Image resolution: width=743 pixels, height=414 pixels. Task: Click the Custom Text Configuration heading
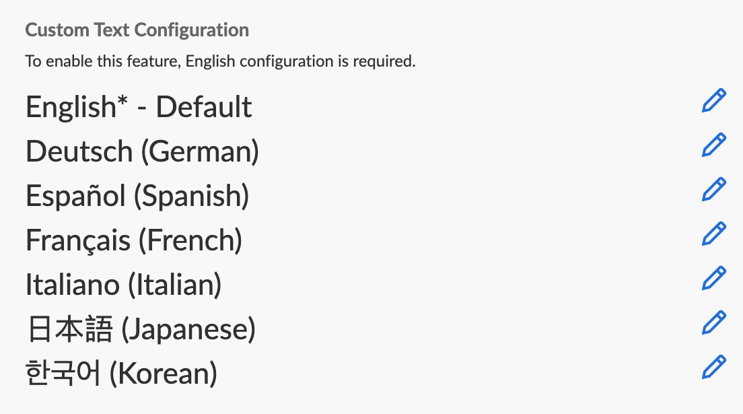[x=137, y=30]
